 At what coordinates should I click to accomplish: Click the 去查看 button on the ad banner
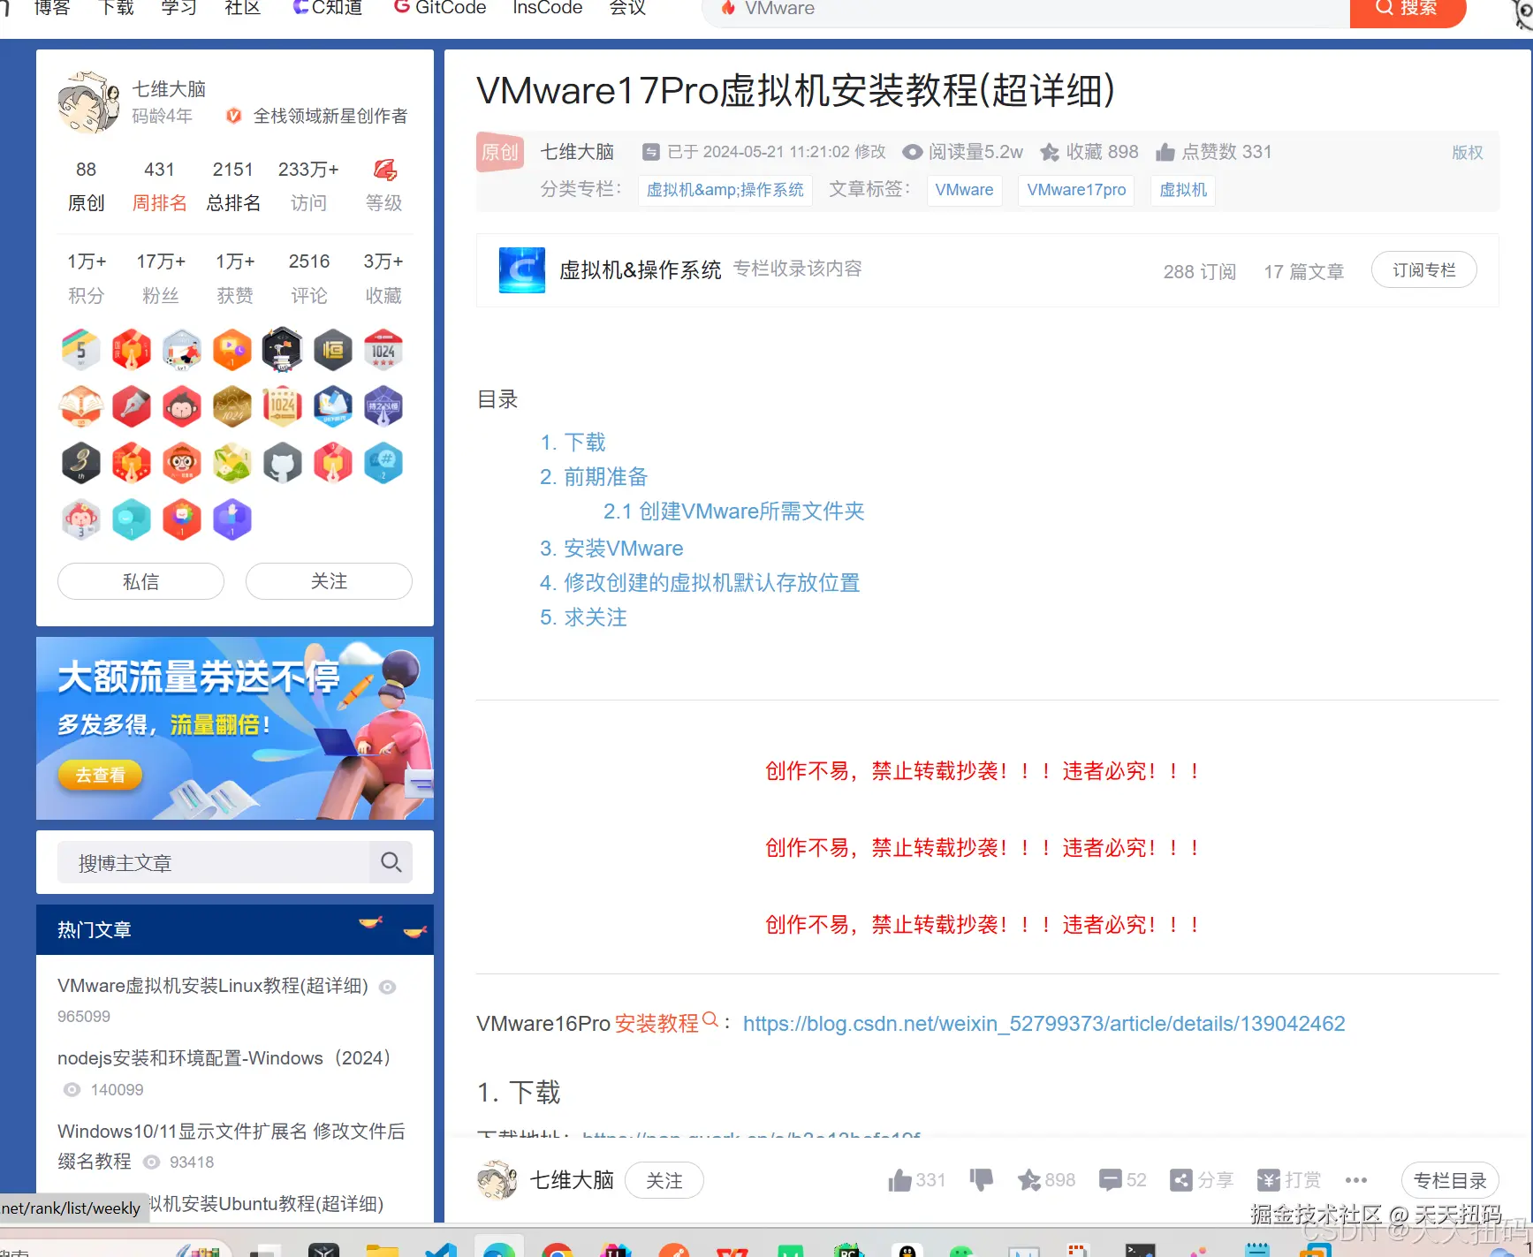pyautogui.click(x=100, y=775)
